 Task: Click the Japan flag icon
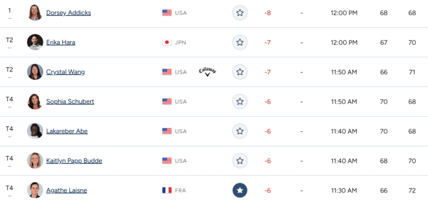point(167,43)
